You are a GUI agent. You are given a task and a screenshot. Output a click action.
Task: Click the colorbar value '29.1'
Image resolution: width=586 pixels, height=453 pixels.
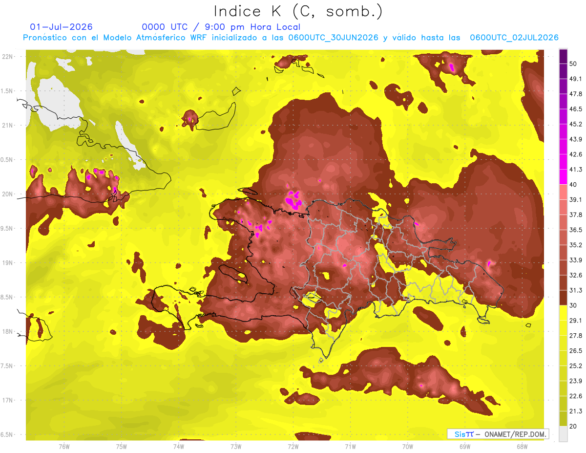coord(576,320)
